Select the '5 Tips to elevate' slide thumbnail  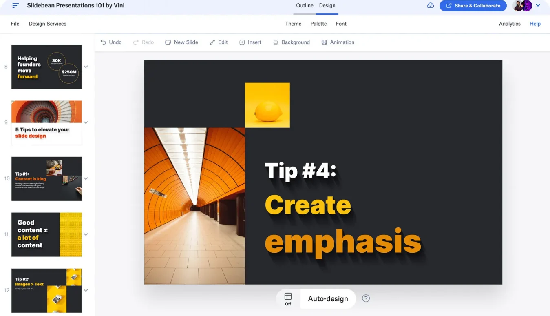click(x=46, y=122)
